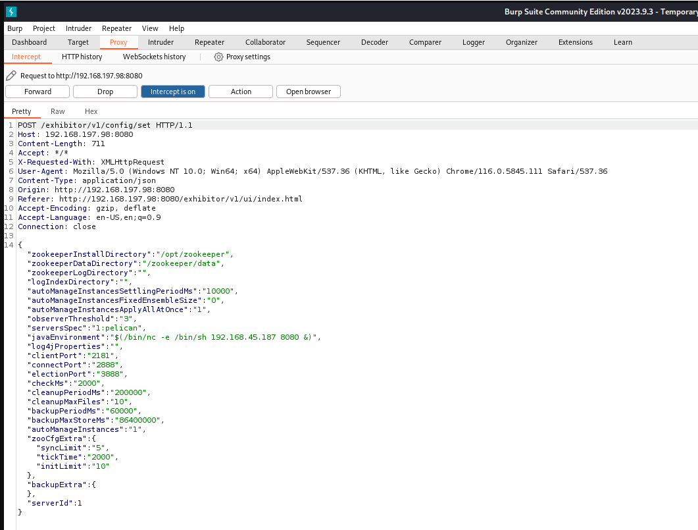Open the View menu

coord(150,28)
